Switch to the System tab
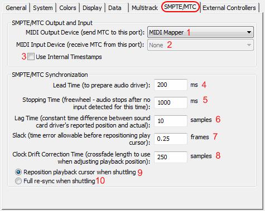Image resolution: width=265 pixels, height=211 pixels. (x=43, y=8)
